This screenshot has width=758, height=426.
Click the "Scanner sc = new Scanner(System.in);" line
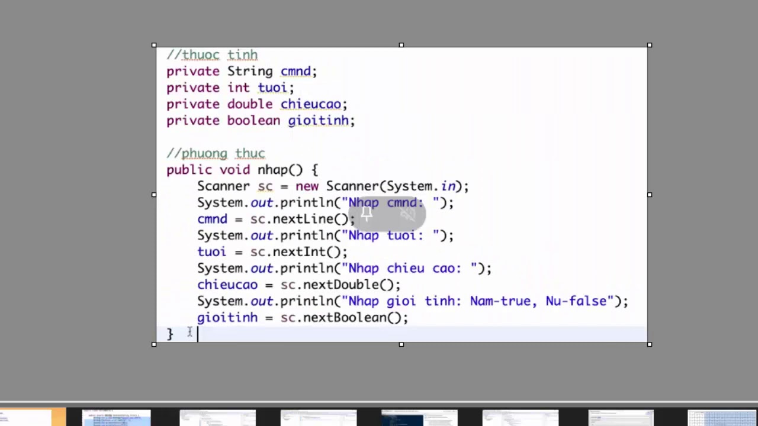[x=333, y=186]
